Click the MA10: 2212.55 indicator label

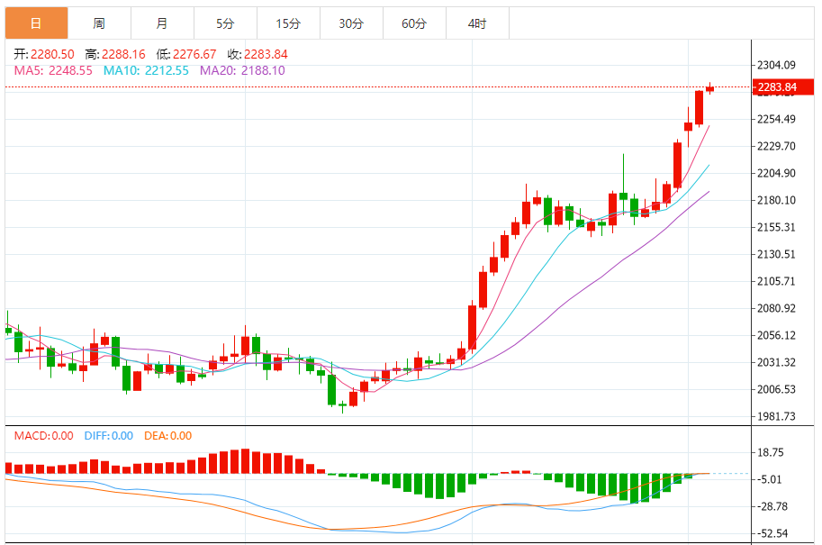coord(146,70)
